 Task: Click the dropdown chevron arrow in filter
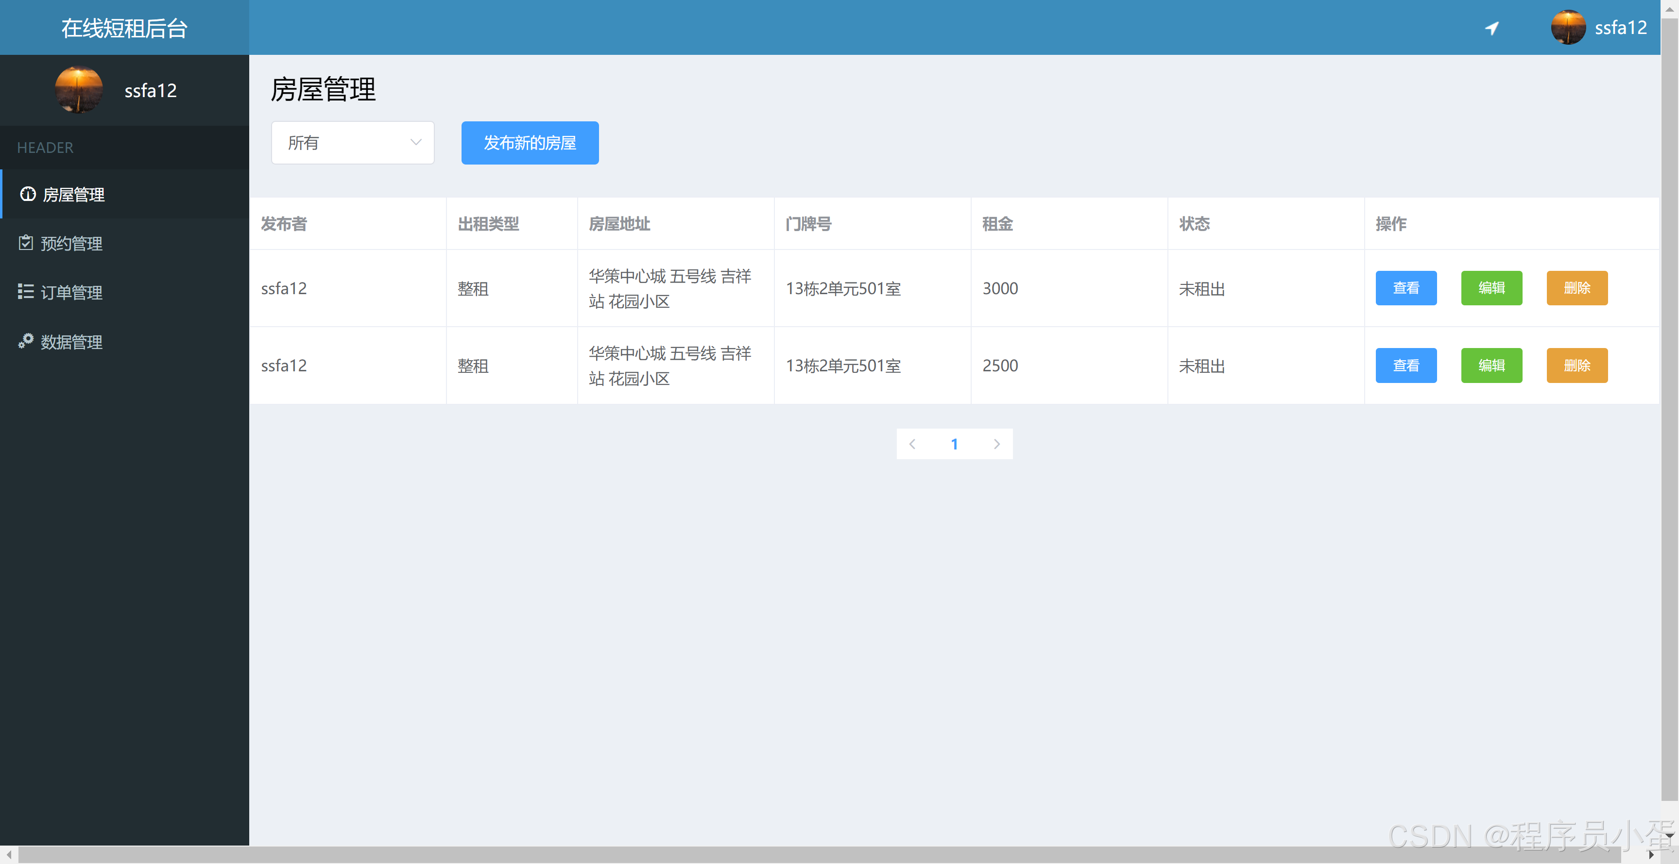415,143
